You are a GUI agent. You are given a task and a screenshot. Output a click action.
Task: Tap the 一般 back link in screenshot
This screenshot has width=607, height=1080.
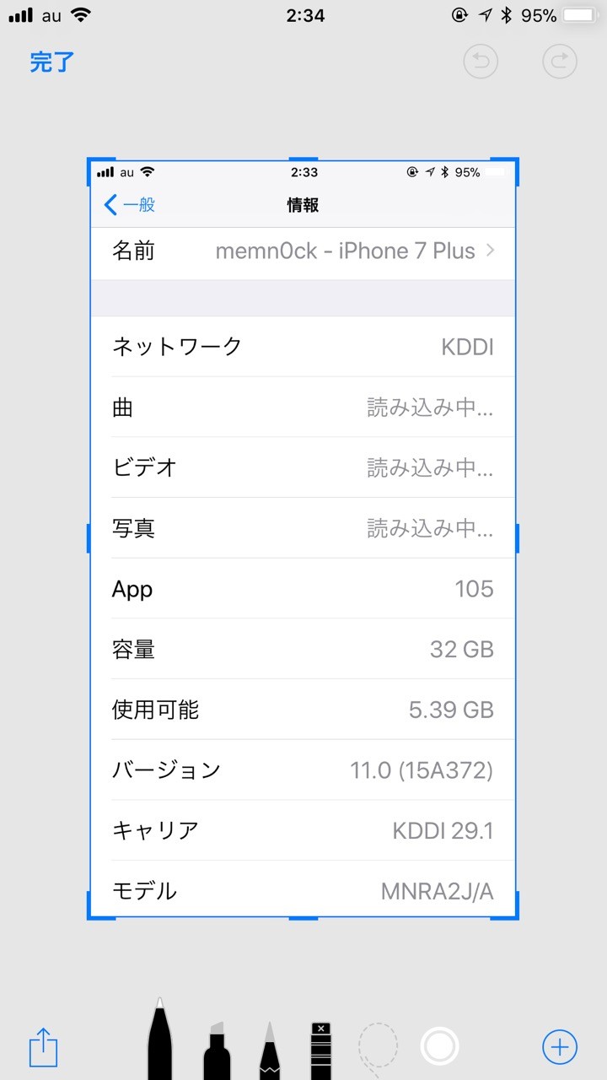pyautogui.click(x=130, y=204)
